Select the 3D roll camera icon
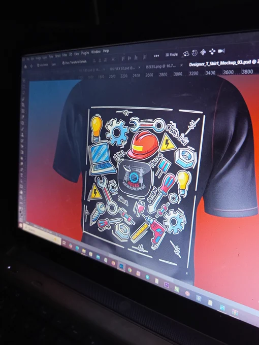The height and width of the screenshot is (345, 259). click(195, 53)
